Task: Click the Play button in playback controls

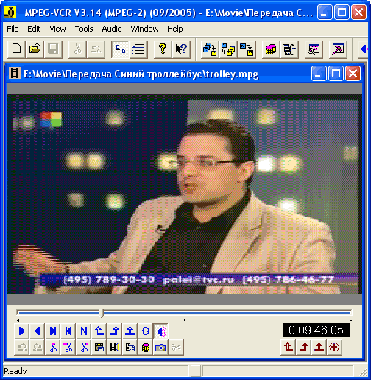Action: (21, 331)
